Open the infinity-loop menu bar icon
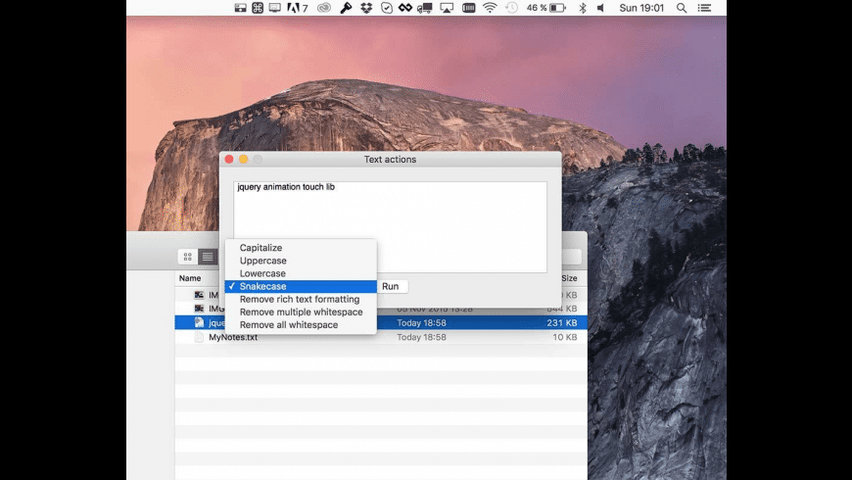852x480 pixels. (405, 8)
